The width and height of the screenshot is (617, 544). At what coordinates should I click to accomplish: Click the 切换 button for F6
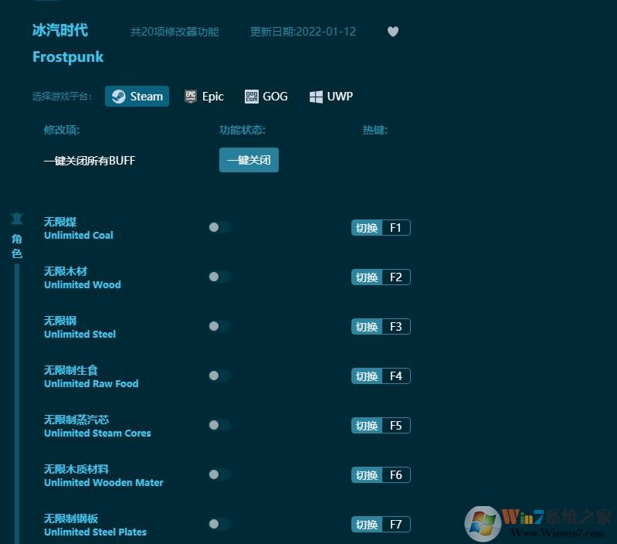point(367,475)
